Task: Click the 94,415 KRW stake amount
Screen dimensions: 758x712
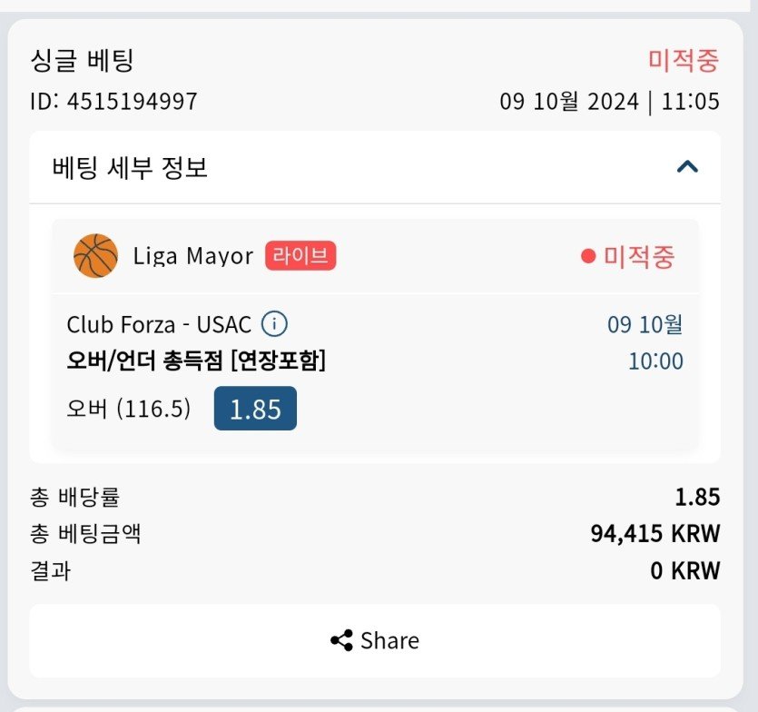Action: (x=655, y=534)
